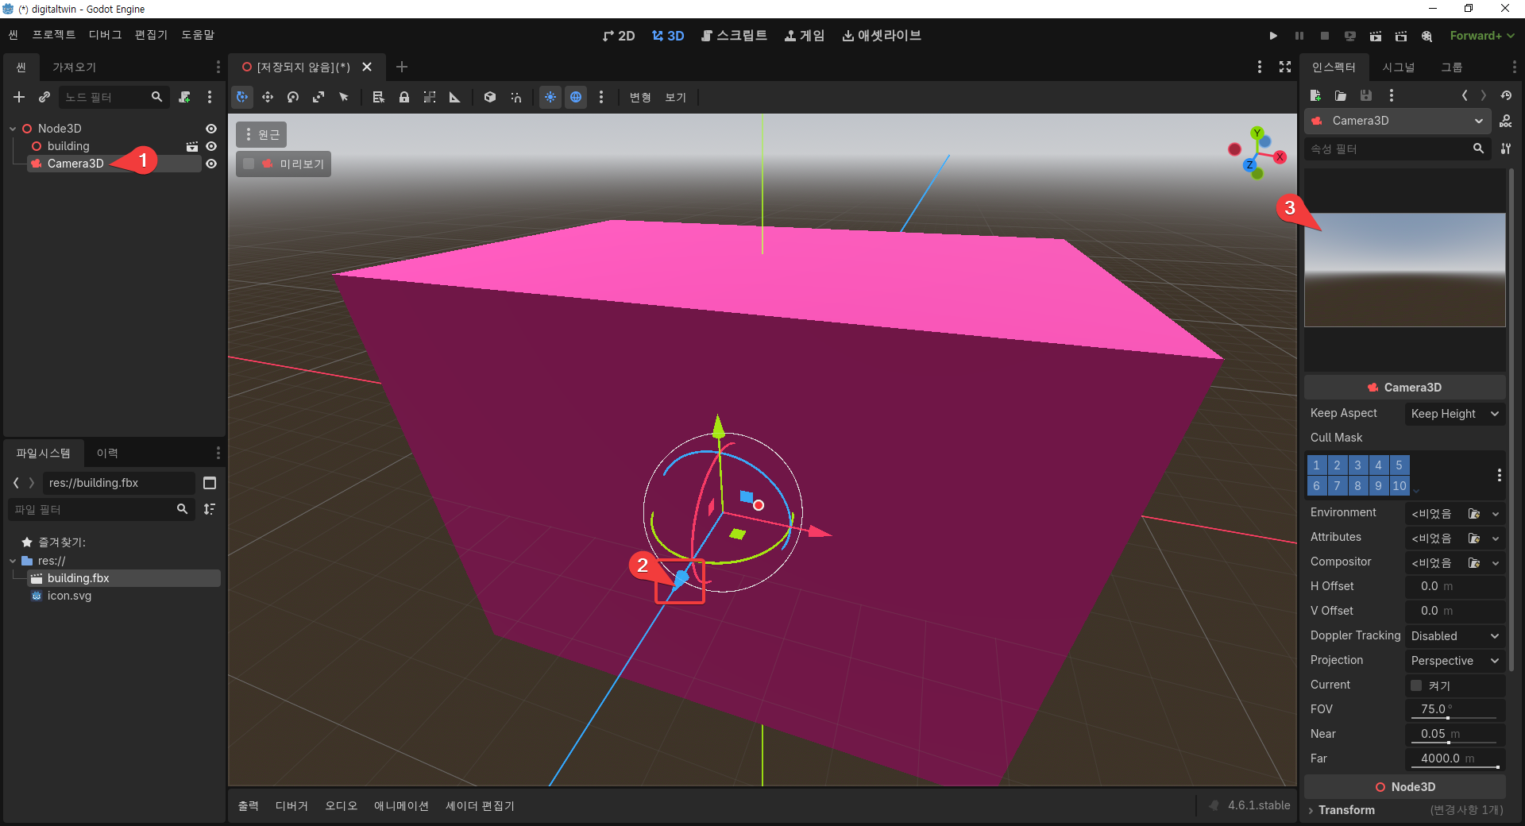
Task: Open the 프로젝트 (Project) menu
Action: (x=53, y=35)
